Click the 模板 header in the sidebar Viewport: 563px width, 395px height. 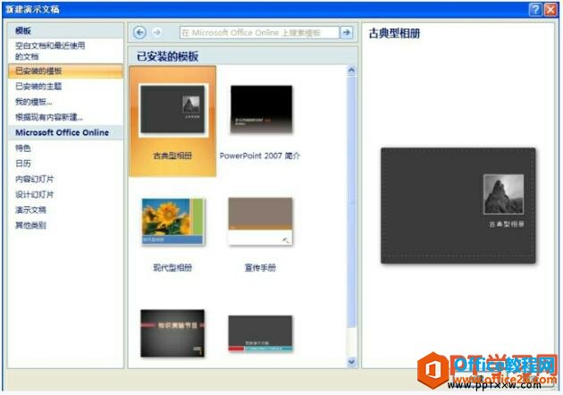coord(23,31)
